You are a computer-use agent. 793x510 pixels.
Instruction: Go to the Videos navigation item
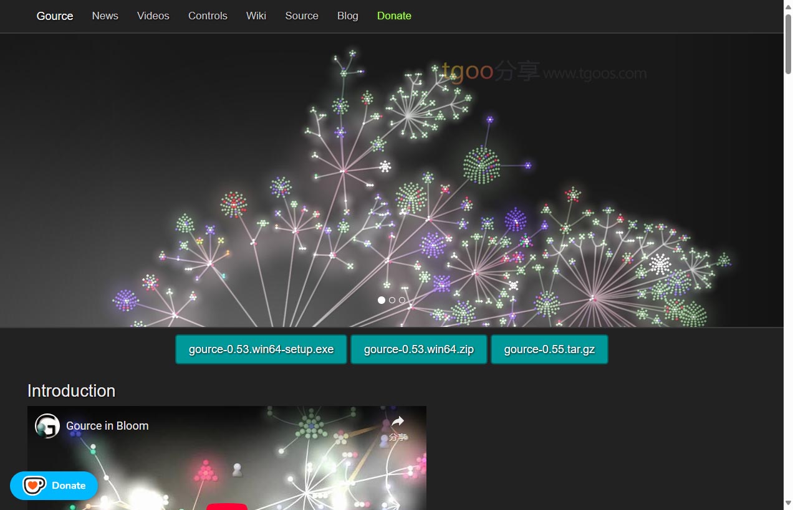[153, 16]
